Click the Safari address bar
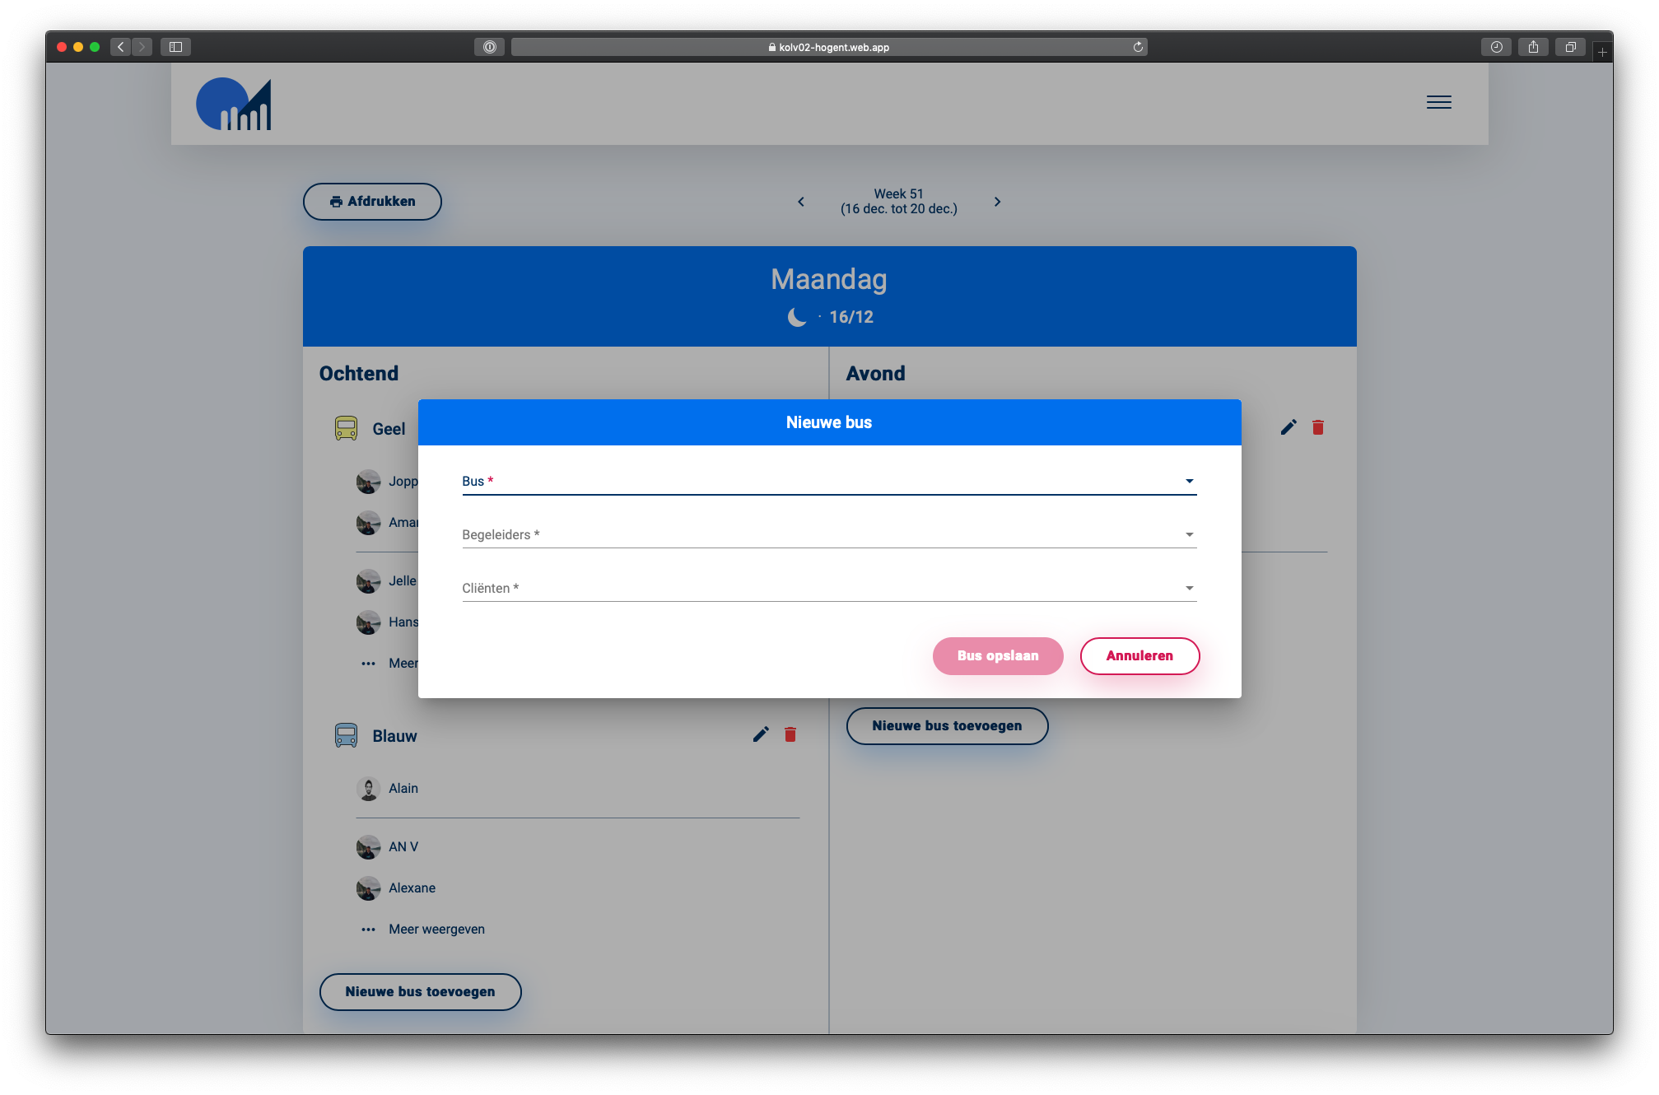 point(828,47)
